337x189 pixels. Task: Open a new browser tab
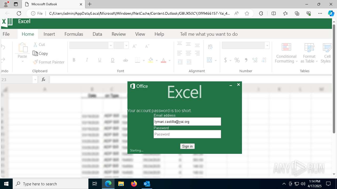pyautogui.click(x=90, y=4)
